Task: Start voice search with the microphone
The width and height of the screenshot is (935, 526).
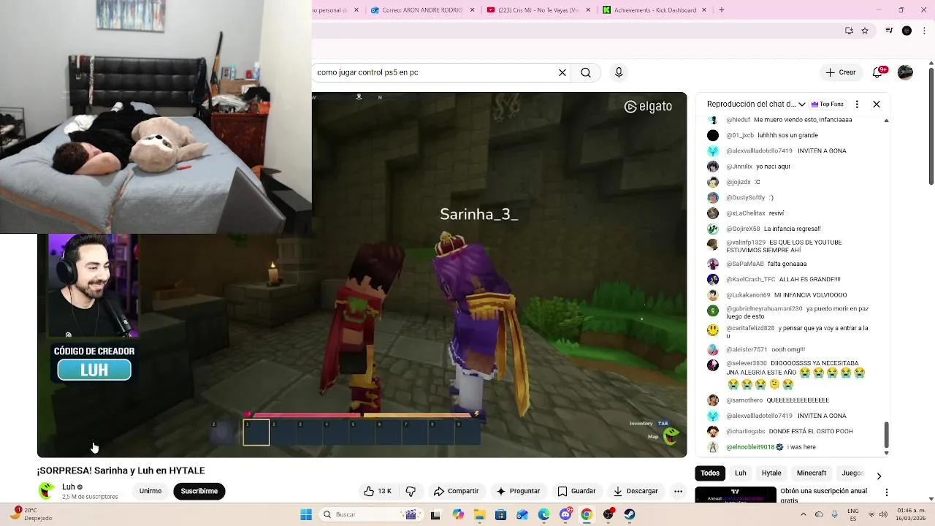Action: click(619, 72)
